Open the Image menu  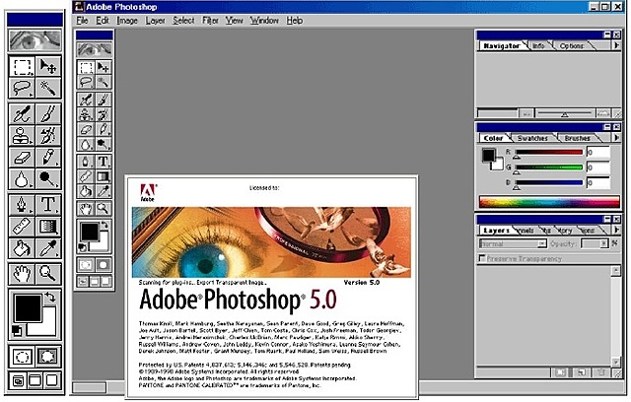(x=127, y=21)
